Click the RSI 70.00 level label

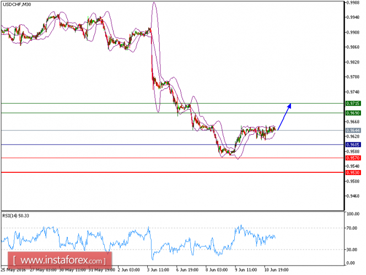(x=352, y=228)
